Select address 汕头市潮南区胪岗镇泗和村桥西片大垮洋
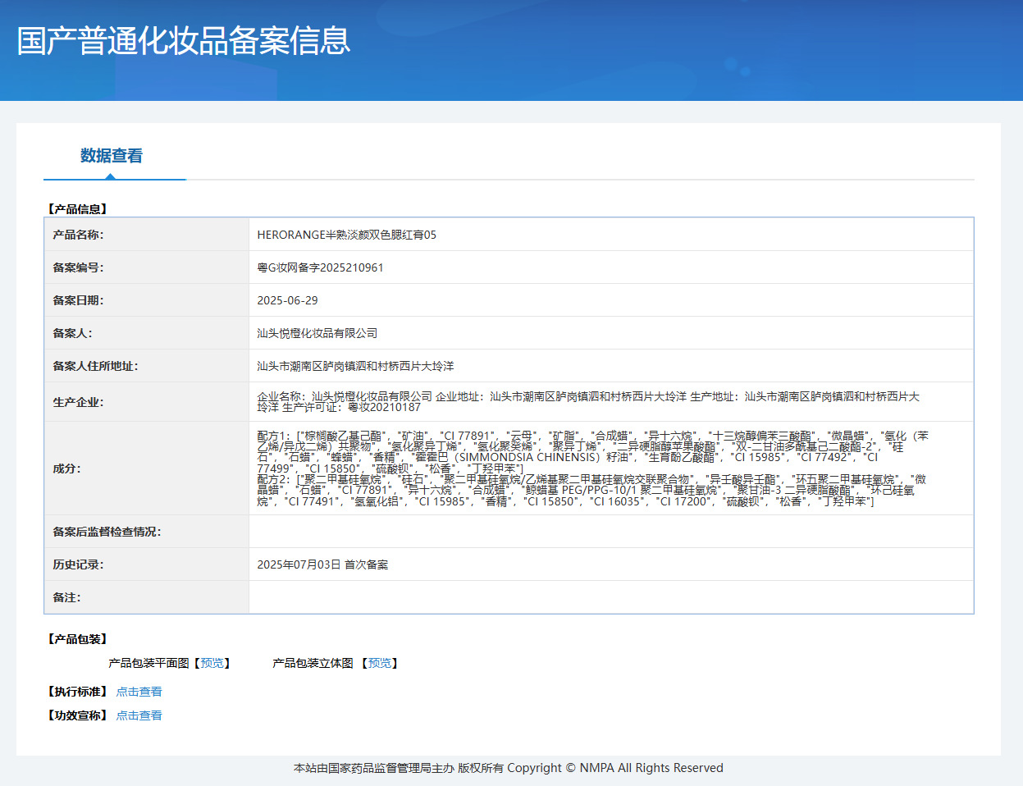This screenshot has height=786, width=1023. [x=355, y=366]
